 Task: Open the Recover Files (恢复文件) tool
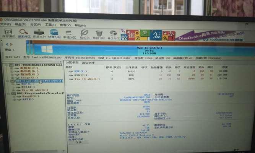(x=39, y=34)
